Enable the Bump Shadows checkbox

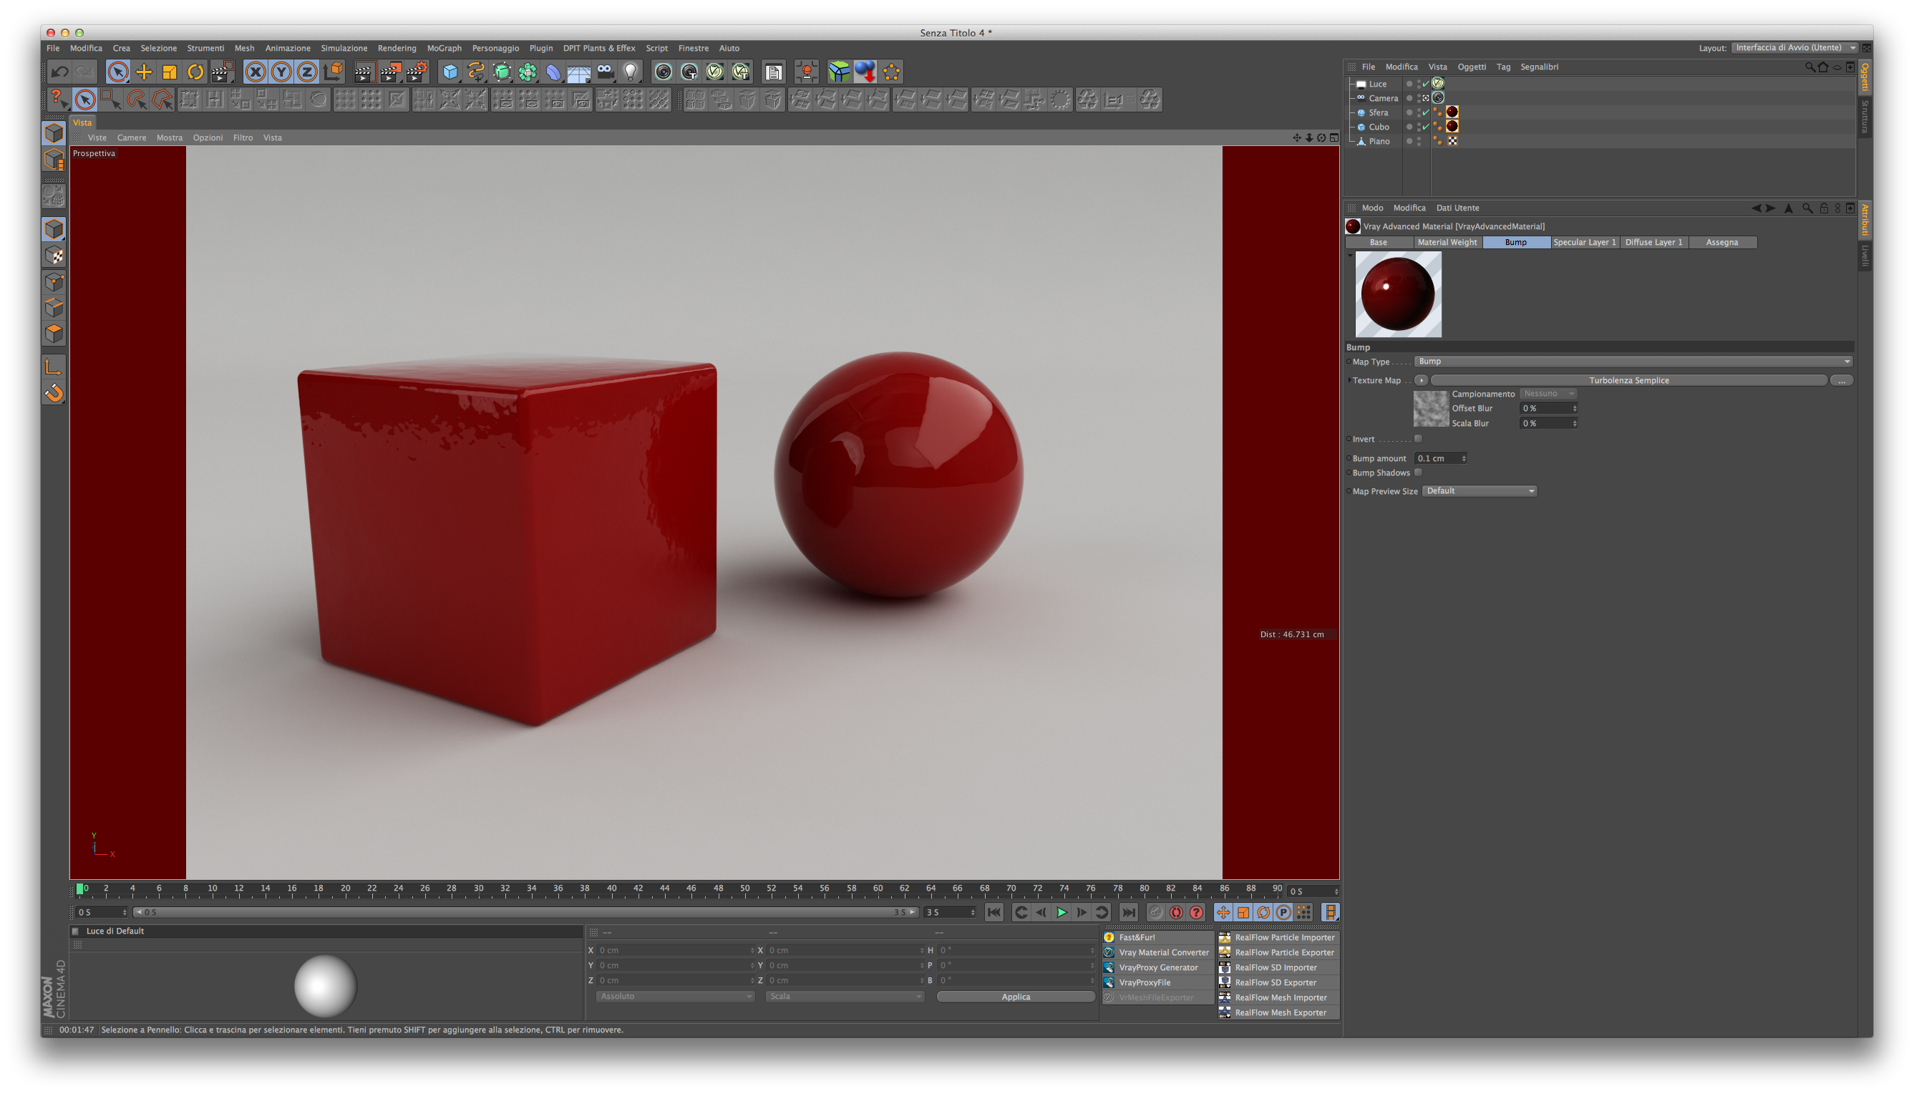click(x=1418, y=473)
